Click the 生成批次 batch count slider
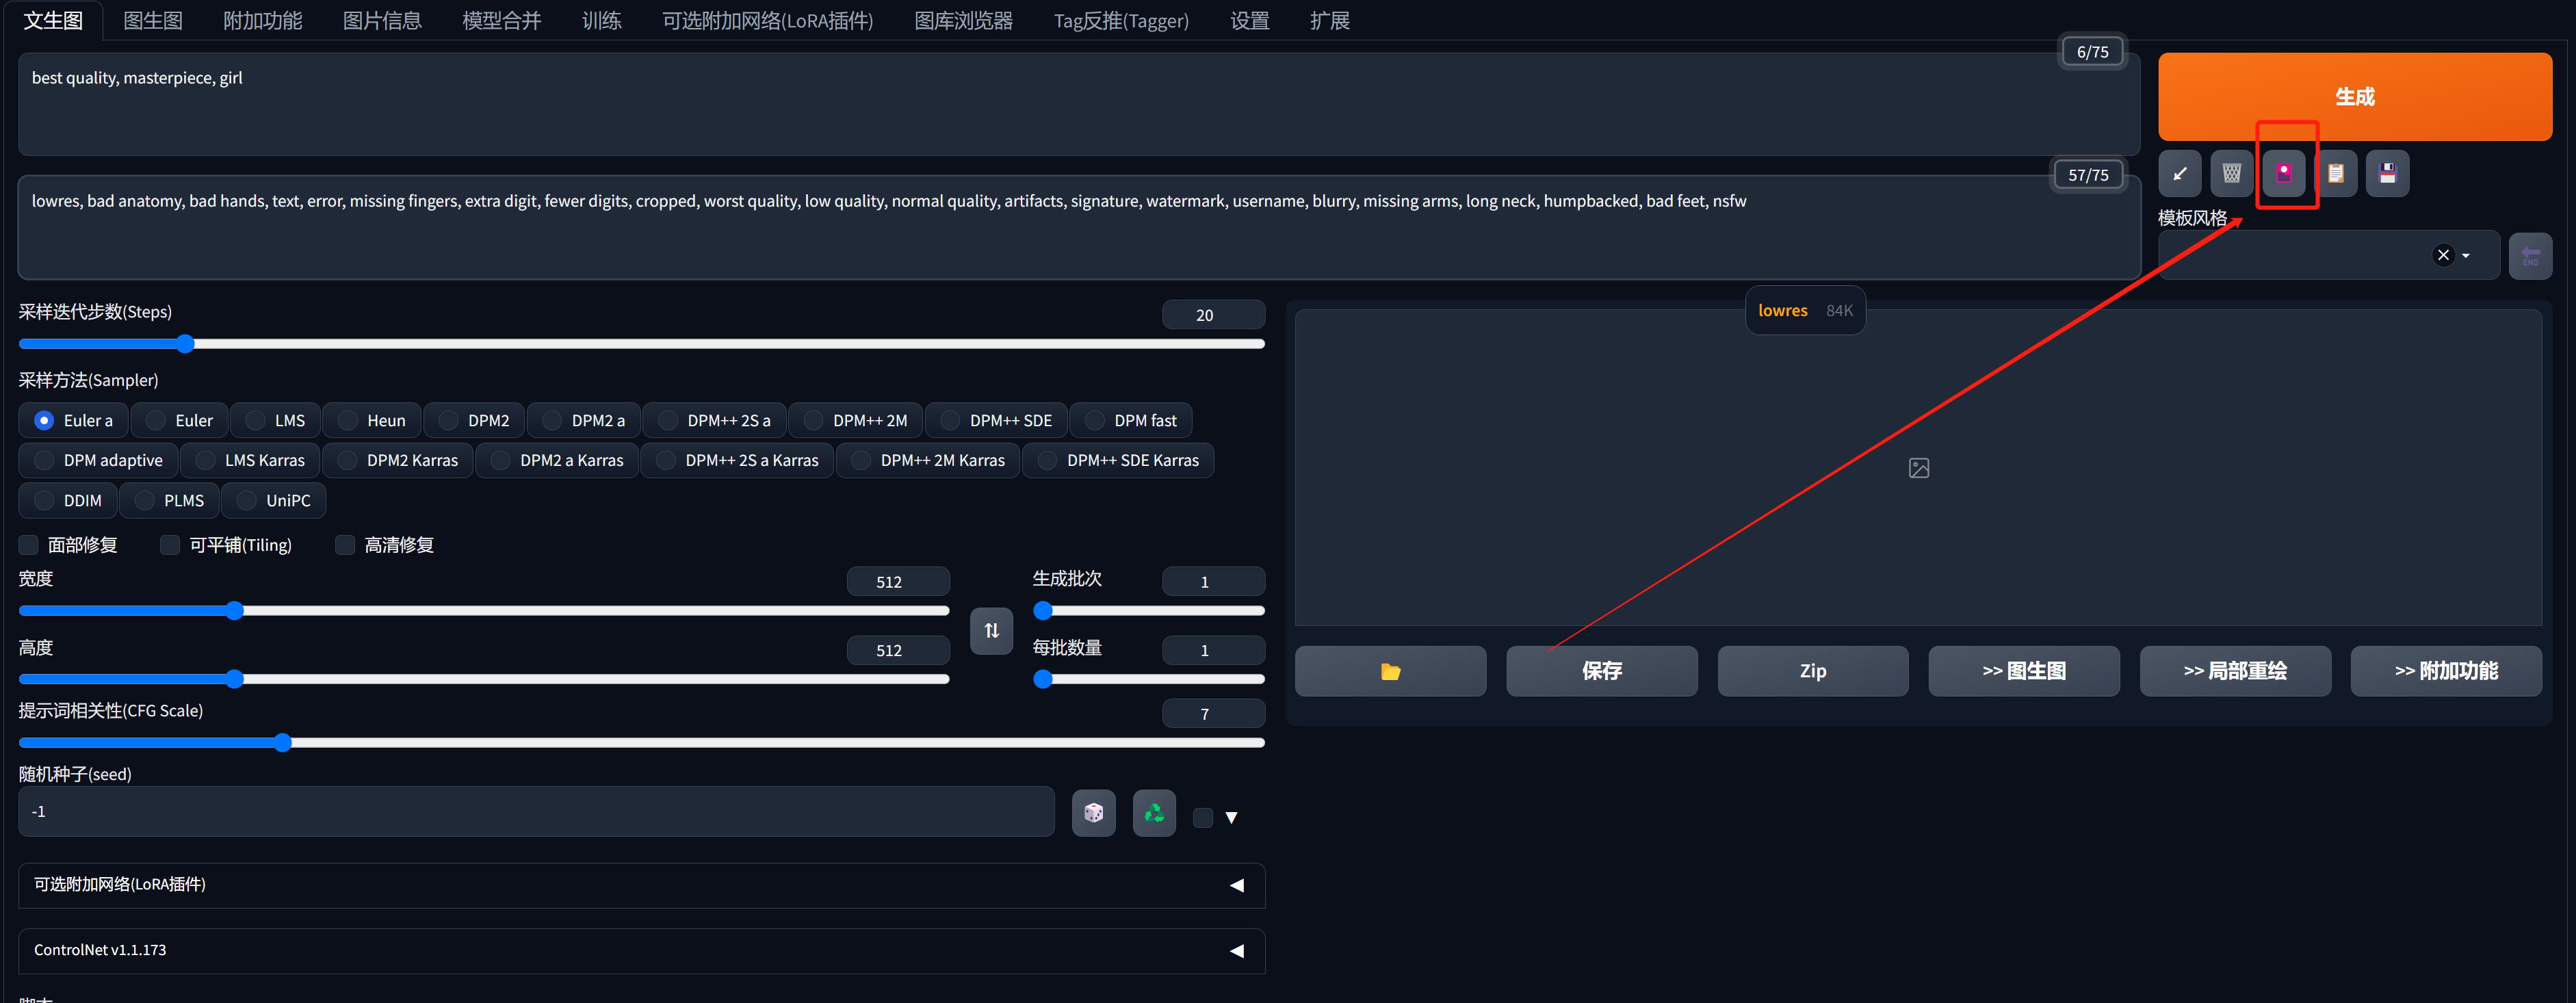The width and height of the screenshot is (2576, 1003). tap(1149, 610)
